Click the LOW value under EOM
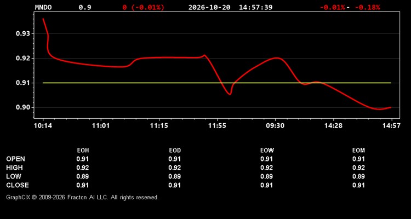Image resolution: width=411 pixels, height=219 pixels. tap(358, 176)
